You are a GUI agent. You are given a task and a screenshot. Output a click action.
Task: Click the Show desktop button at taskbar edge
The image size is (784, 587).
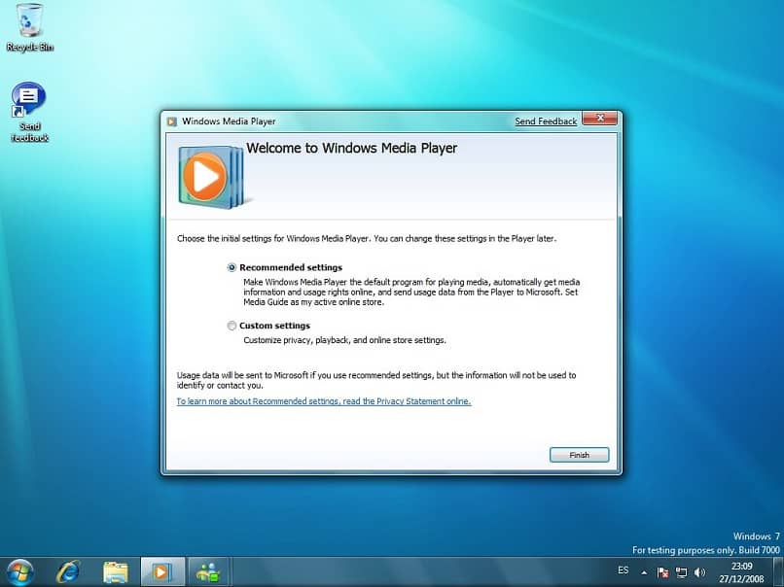point(778,572)
